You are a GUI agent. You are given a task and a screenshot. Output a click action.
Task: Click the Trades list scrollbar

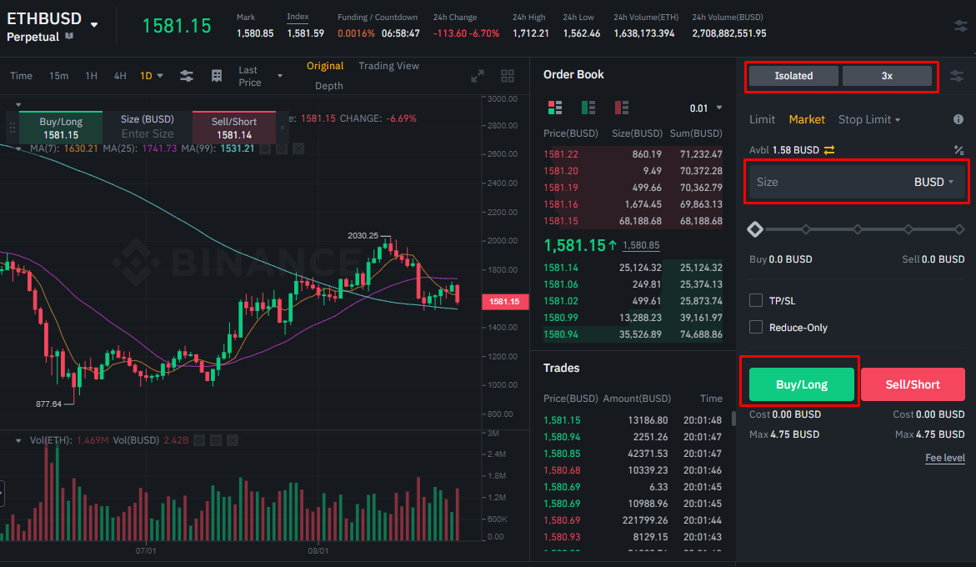click(733, 419)
